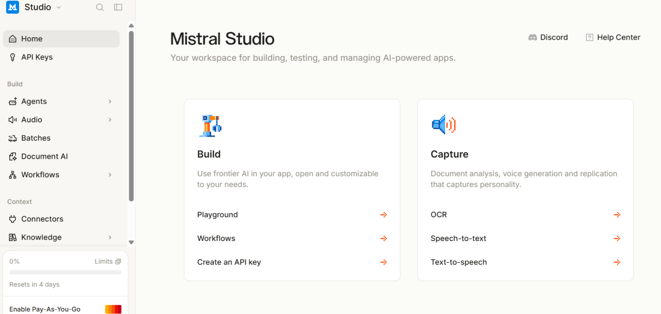
Task: Click the API Keys key icon
Action: [13, 57]
